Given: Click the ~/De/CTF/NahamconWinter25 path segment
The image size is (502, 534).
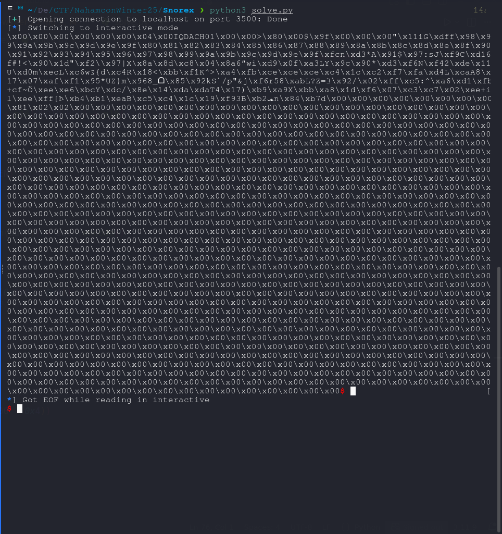Looking at the screenshot, I should pyautogui.click(x=94, y=10).
